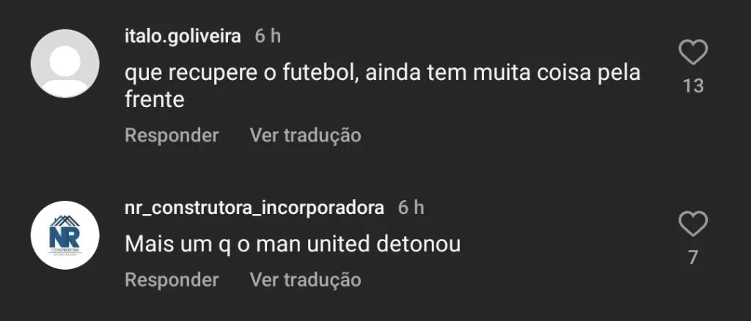Click the 6 h timestamp beside nr_construtora_incorporadora
This screenshot has height=321, width=751.
coord(411,207)
